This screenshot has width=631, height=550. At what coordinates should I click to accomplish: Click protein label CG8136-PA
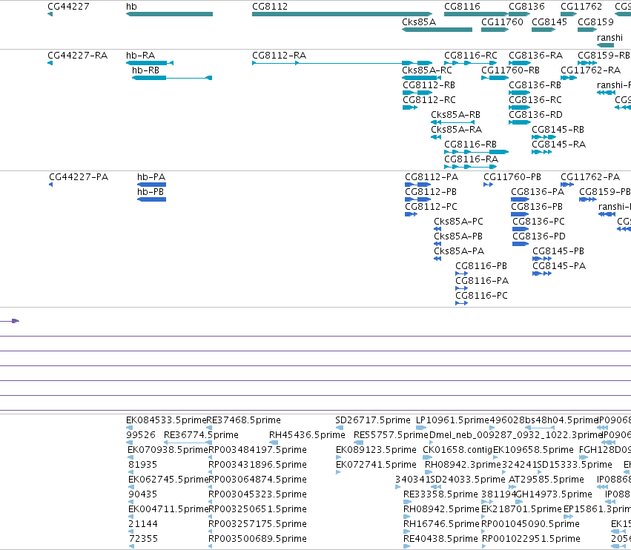[x=538, y=192]
